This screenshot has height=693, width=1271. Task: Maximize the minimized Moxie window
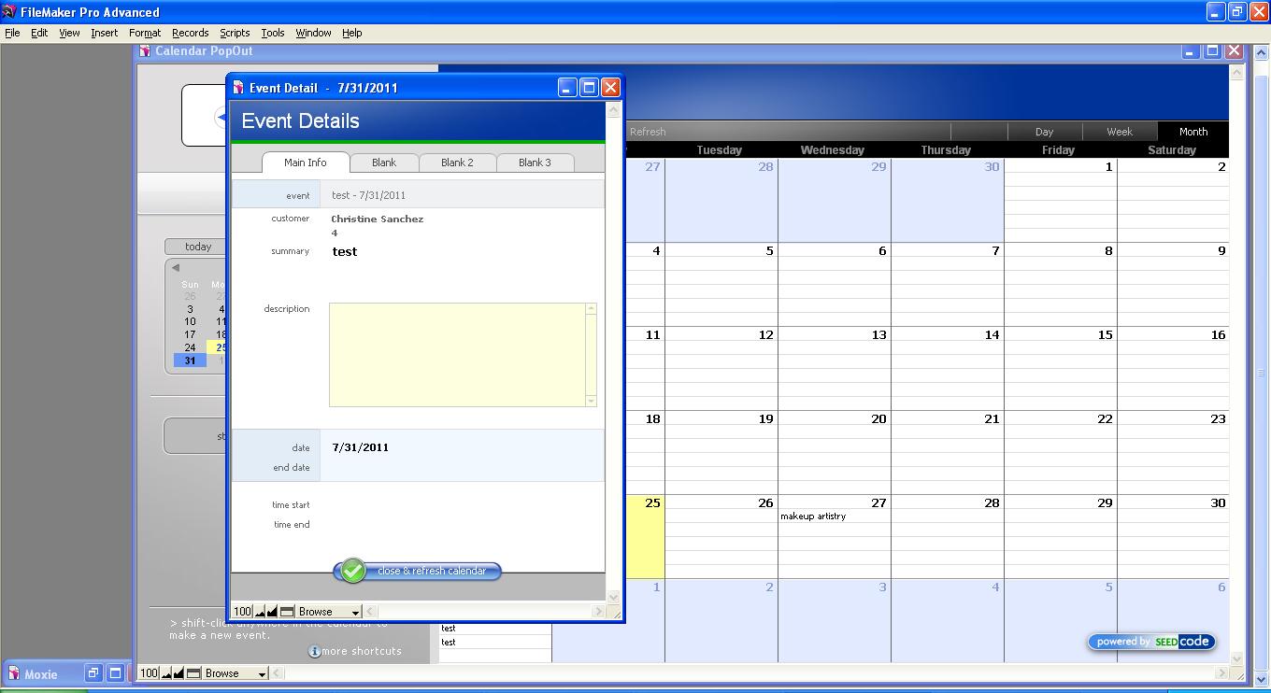click(115, 673)
